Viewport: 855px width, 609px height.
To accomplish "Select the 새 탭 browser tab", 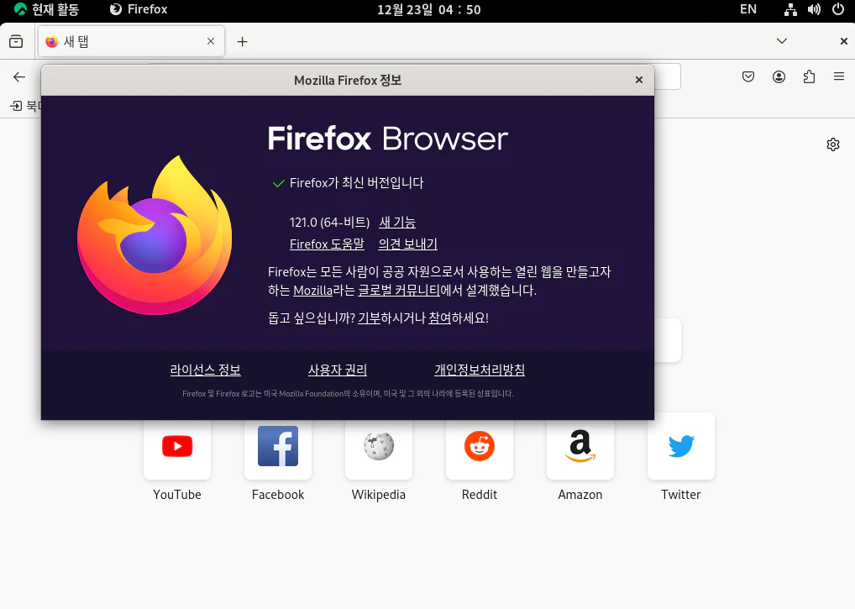I will (x=131, y=41).
